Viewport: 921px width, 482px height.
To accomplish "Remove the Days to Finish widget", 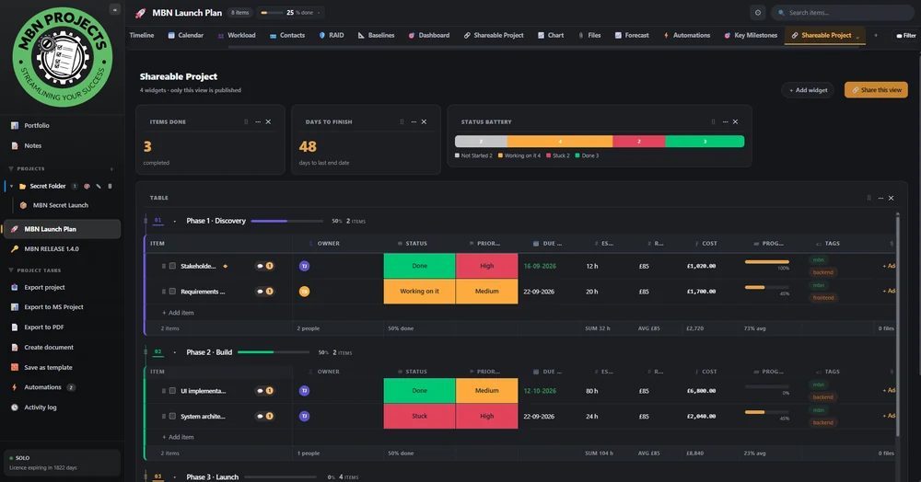I will click(424, 122).
